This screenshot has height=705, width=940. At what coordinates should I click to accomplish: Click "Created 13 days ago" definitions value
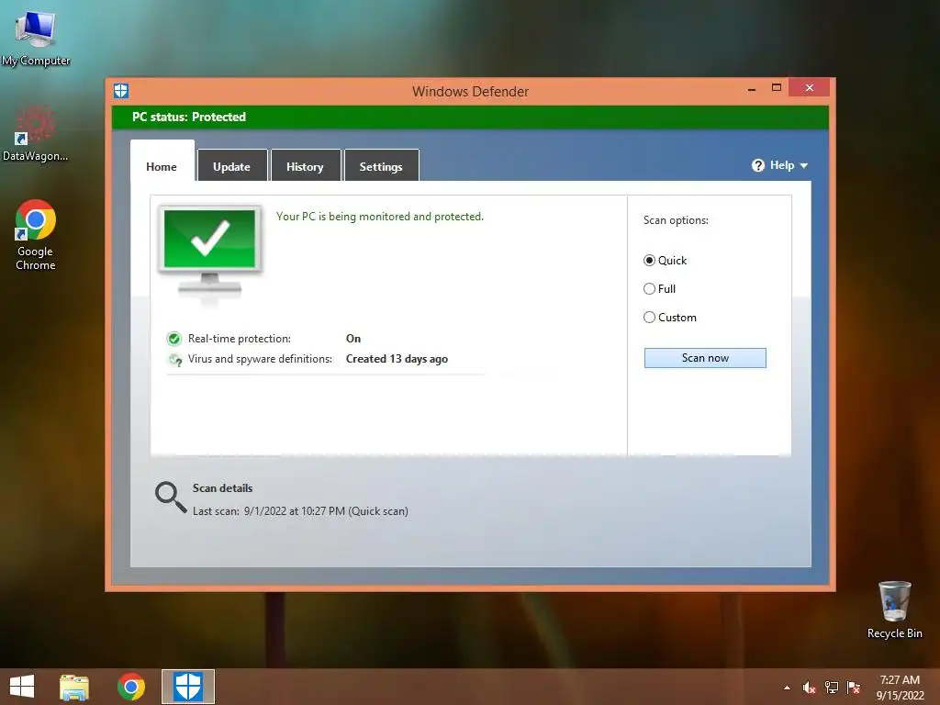point(397,359)
